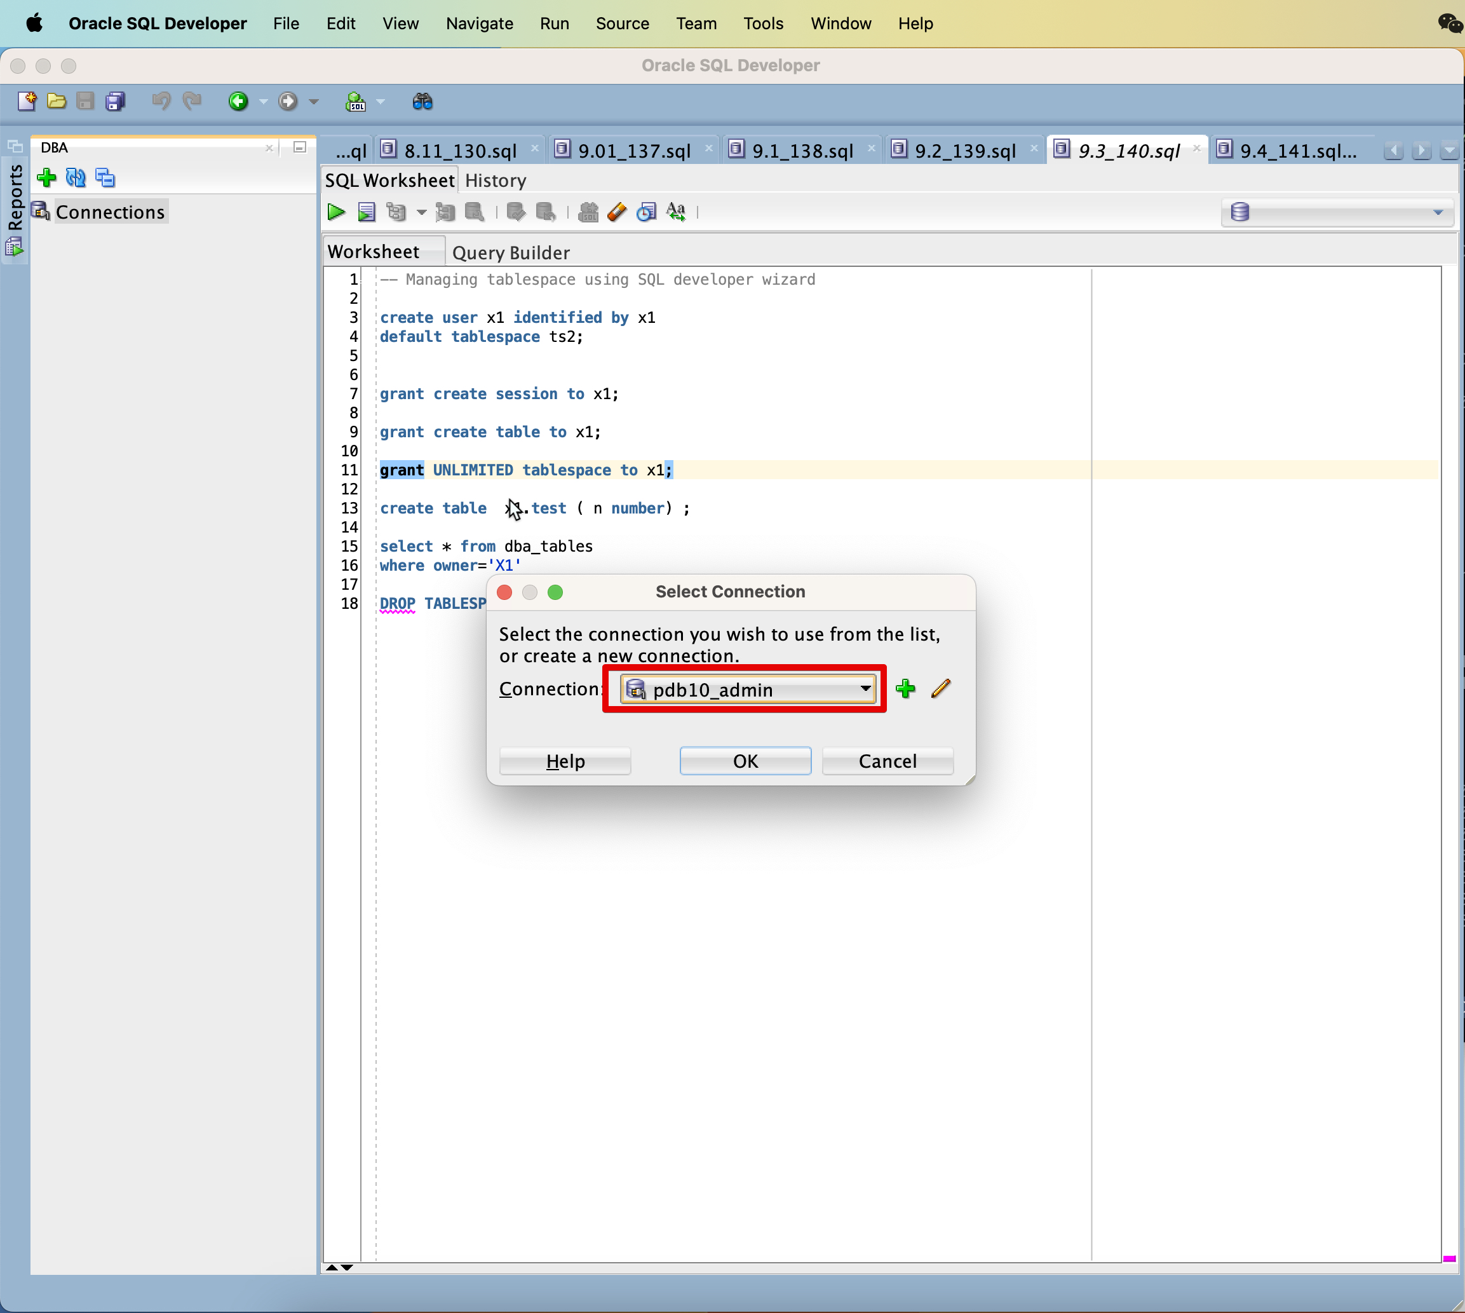Click the Clear eraser icon in worksheet toolbar
Image resolution: width=1465 pixels, height=1313 pixels.
click(618, 212)
